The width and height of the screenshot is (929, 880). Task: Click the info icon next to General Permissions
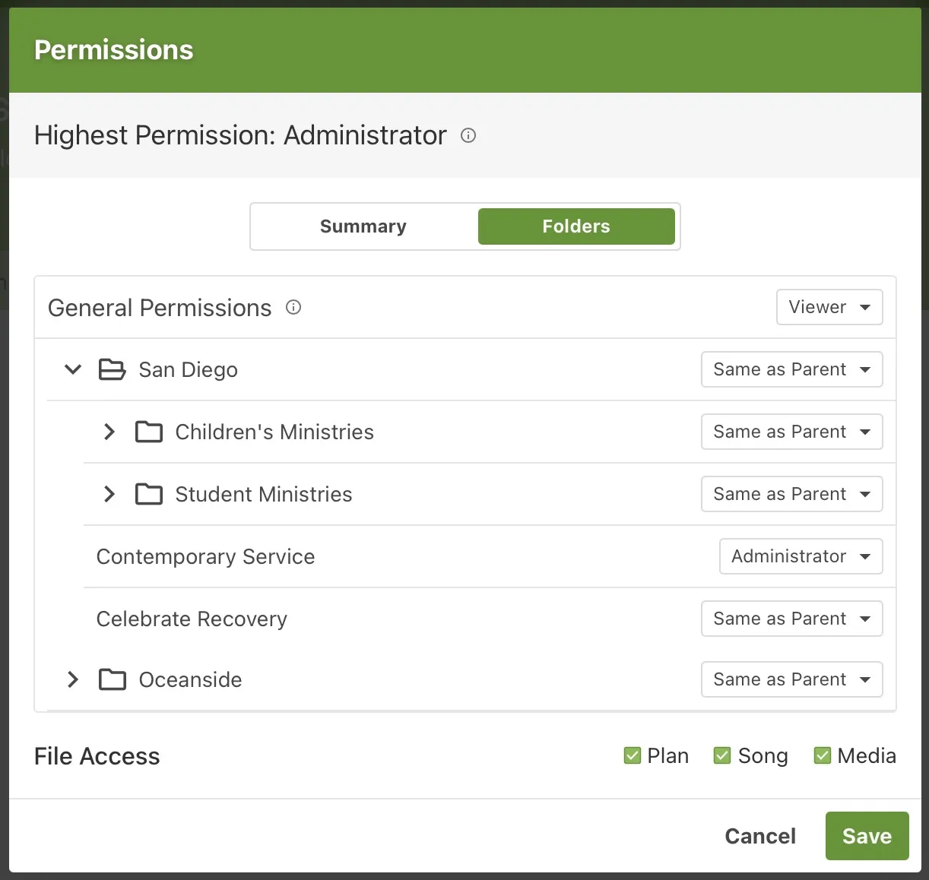click(x=293, y=308)
